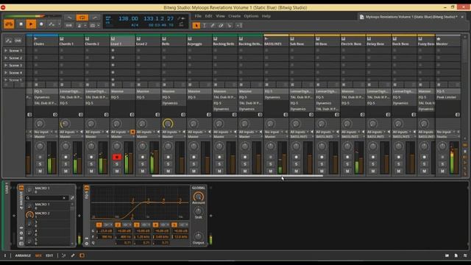The image size is (471, 265).
Task: Select the Pointer tool
Action: click(x=196, y=26)
